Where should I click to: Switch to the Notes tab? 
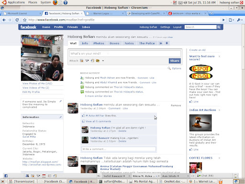129,43
